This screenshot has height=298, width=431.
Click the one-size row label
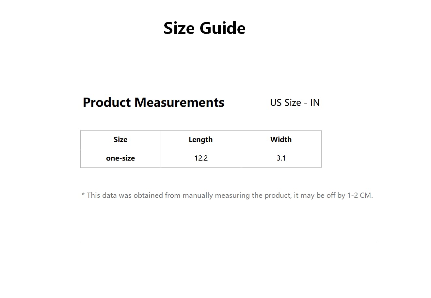120,158
